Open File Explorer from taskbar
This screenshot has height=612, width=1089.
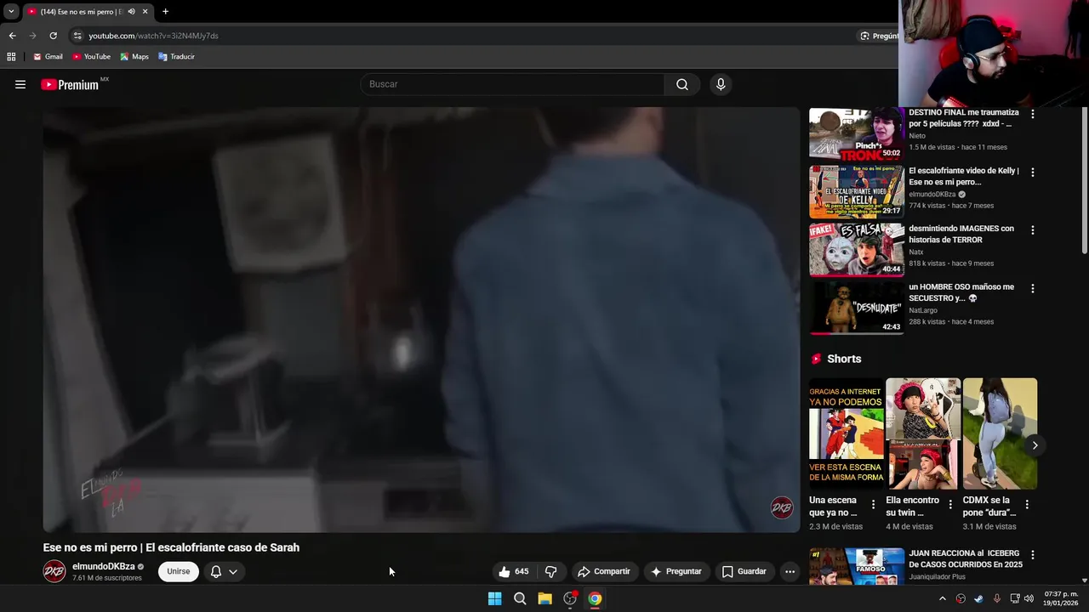click(x=544, y=598)
